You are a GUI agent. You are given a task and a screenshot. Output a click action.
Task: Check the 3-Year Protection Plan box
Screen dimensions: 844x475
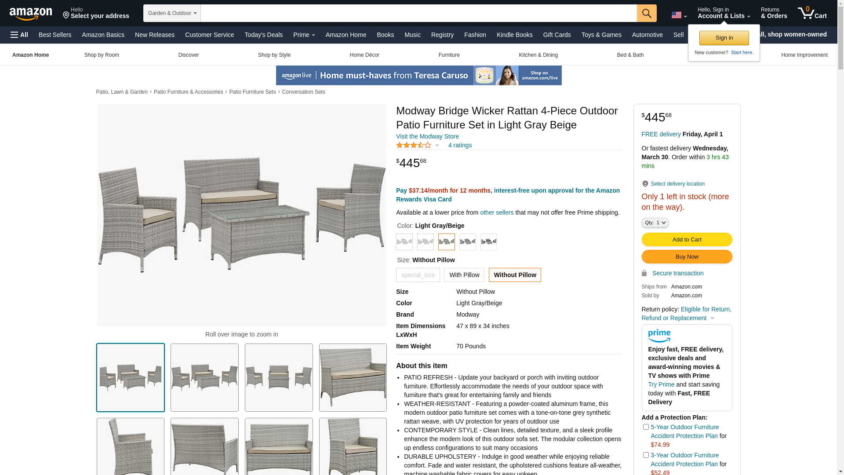point(646,455)
